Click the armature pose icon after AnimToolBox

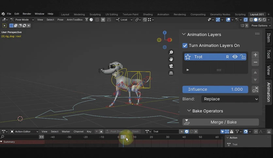pos(87,20)
